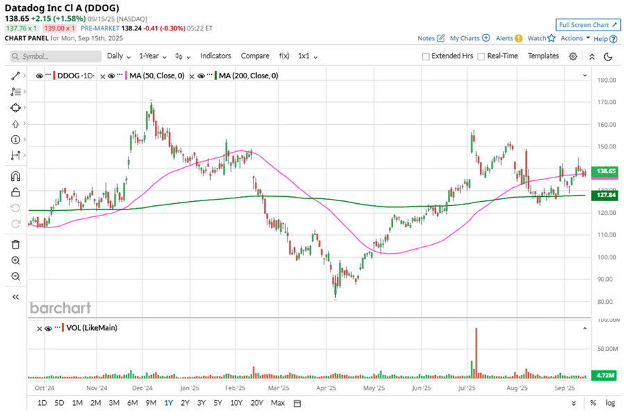627x414 pixels.
Task: Remove the MA 200 indicator
Action: pyautogui.click(x=192, y=76)
